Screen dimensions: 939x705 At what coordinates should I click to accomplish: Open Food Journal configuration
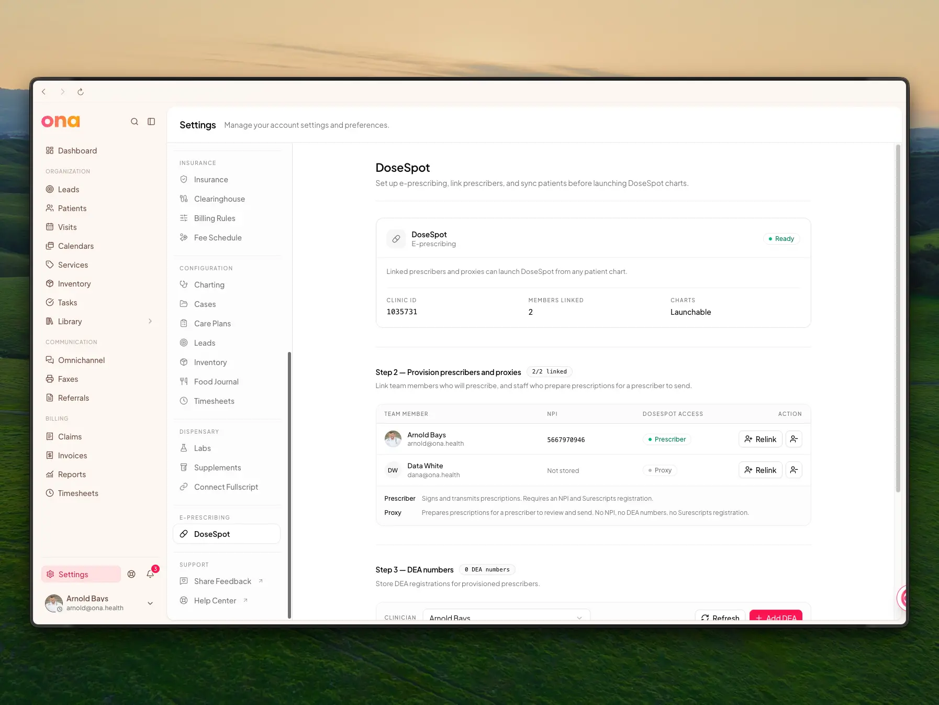point(227,382)
